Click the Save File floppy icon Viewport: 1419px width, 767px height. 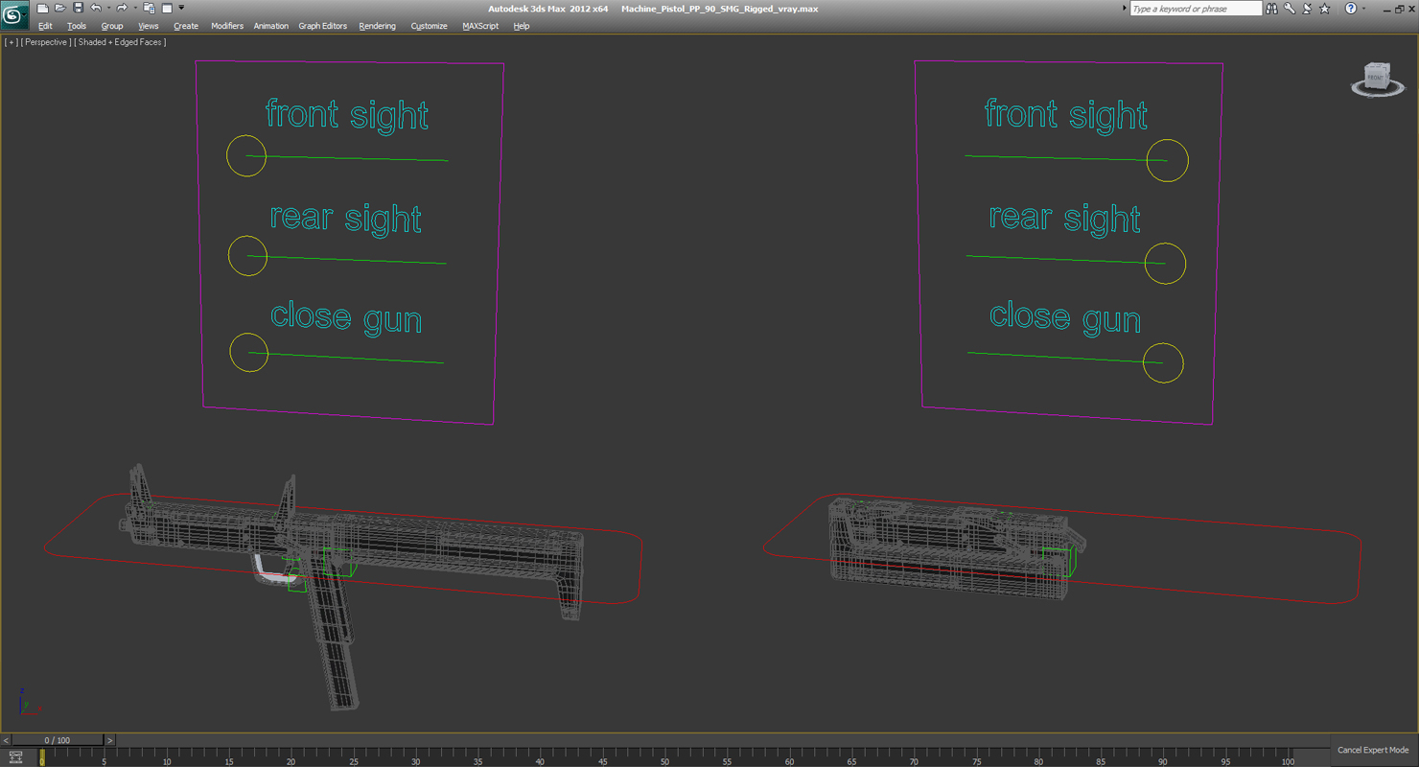click(x=78, y=8)
